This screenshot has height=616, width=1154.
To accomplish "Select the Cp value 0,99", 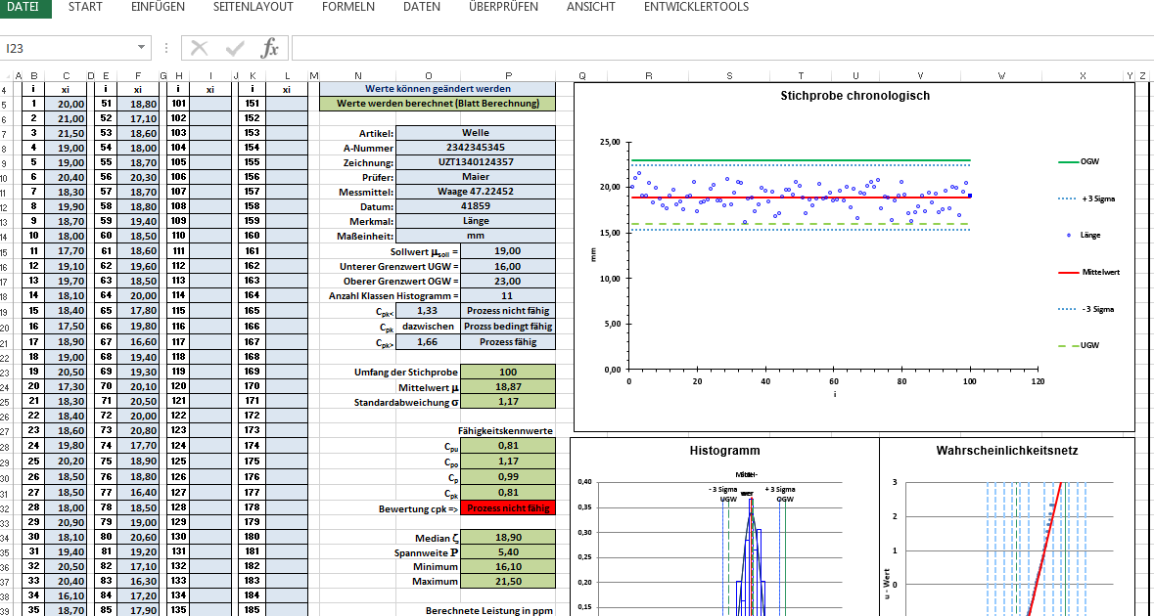I will pyautogui.click(x=508, y=476).
